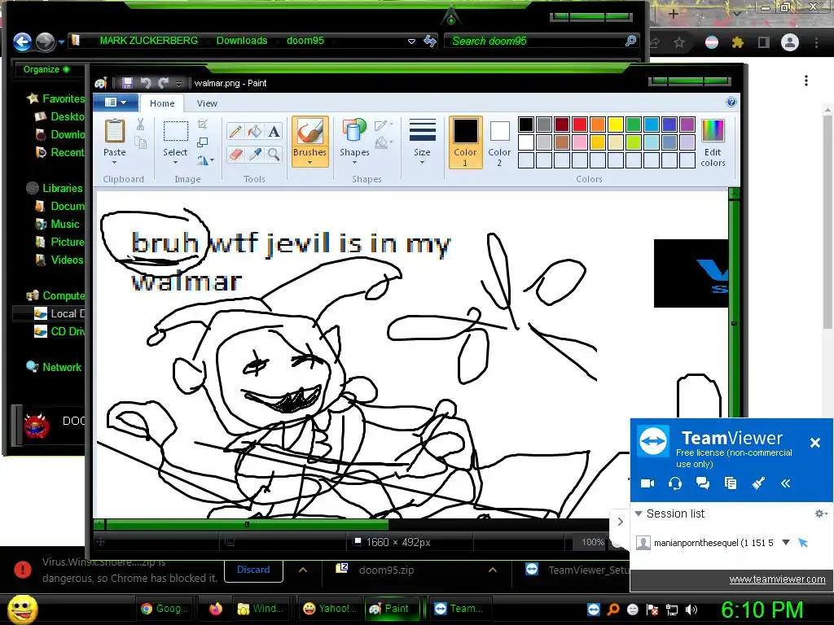Click the Save icon in Paint title bar

click(127, 83)
